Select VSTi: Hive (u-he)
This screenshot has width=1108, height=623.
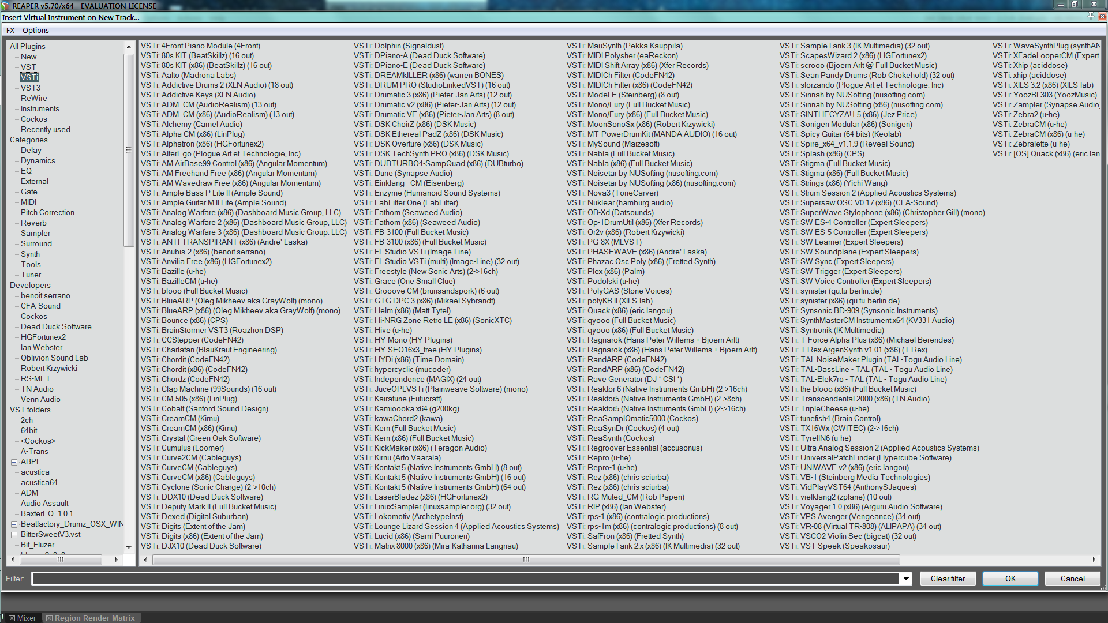pyautogui.click(x=383, y=330)
